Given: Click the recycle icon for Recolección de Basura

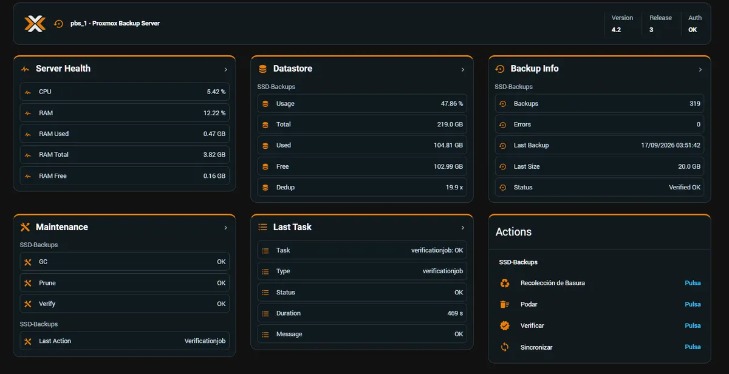Looking at the screenshot, I should pos(504,283).
